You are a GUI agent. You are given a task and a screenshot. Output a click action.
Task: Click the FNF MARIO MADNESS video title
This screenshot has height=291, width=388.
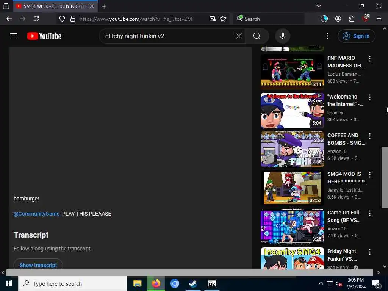[x=346, y=62]
